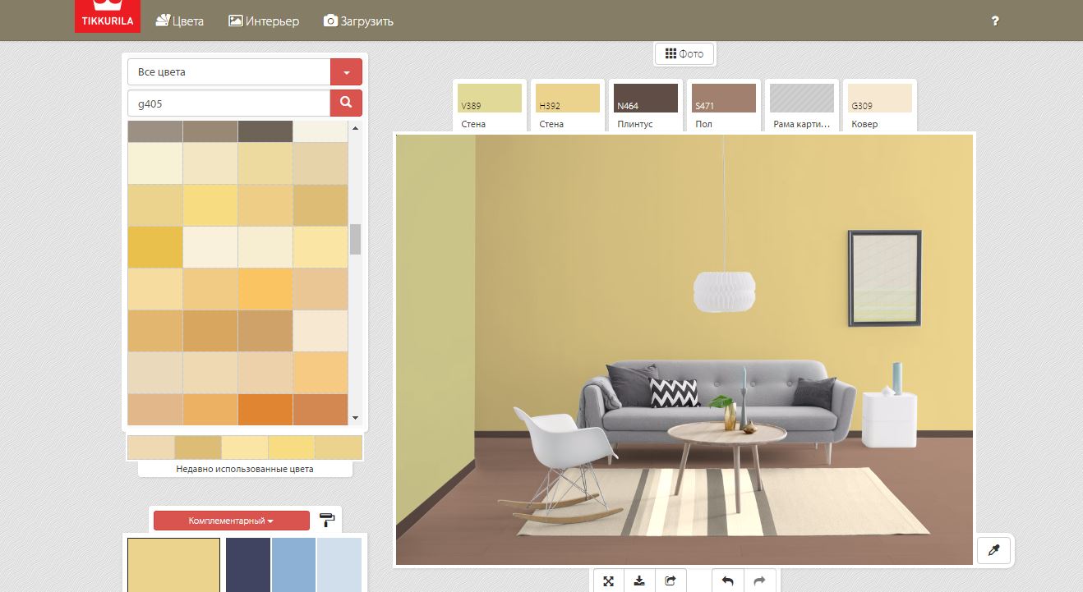The height and width of the screenshot is (592, 1083).
Task: Click the share icon below the photo
Action: click(671, 581)
